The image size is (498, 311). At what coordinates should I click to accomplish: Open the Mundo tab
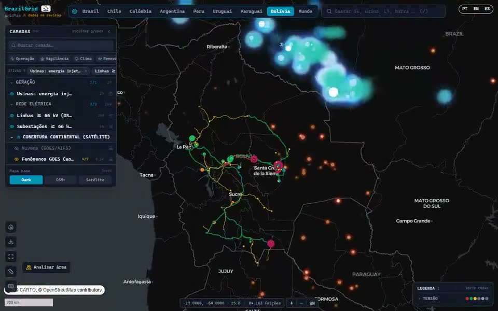pos(305,11)
